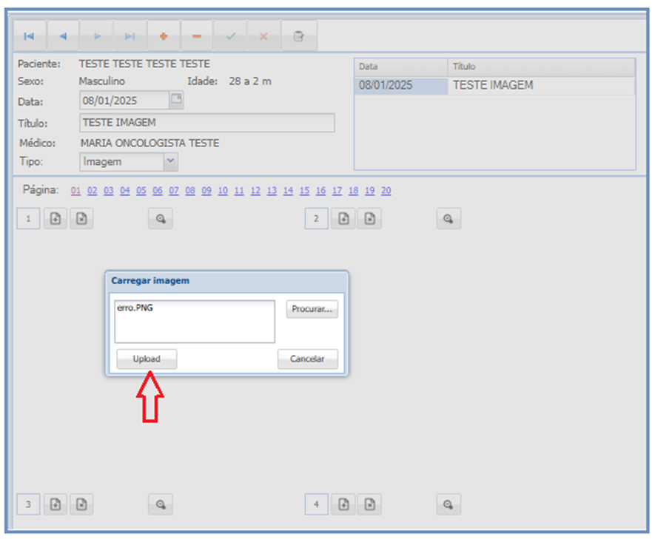This screenshot has height=539, width=655.
Task: Go to previous record arrow
Action: click(x=63, y=36)
